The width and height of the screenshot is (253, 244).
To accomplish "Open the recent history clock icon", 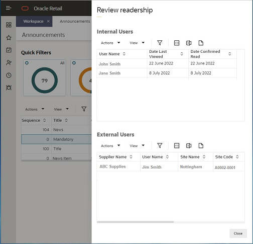I will (x=9, y=75).
